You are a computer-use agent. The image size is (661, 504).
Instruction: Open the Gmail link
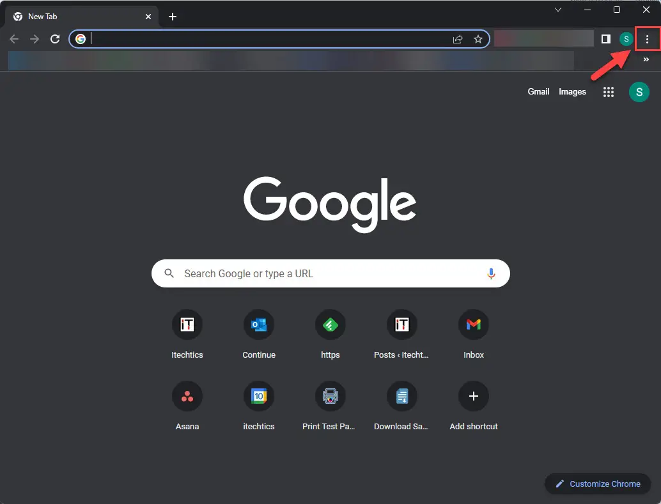click(538, 91)
